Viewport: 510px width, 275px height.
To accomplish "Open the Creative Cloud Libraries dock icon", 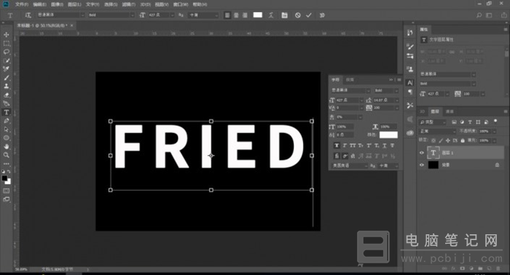I will (x=409, y=133).
